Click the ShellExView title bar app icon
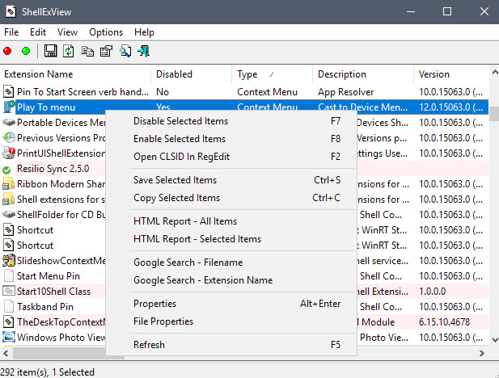499x378 pixels. [x=11, y=12]
